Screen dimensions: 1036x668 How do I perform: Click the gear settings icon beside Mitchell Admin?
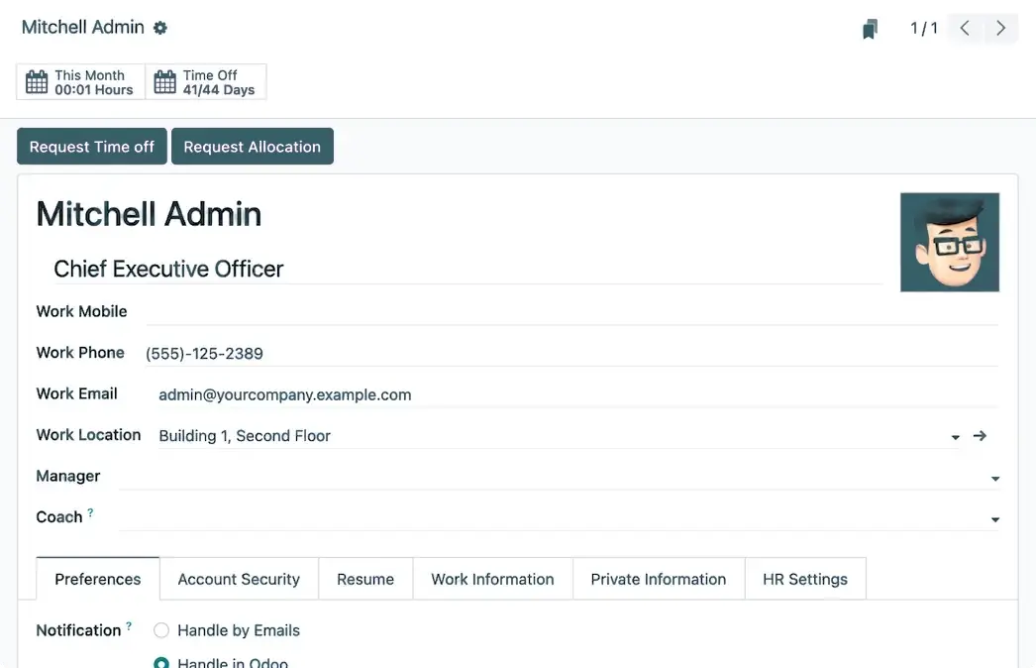click(160, 29)
